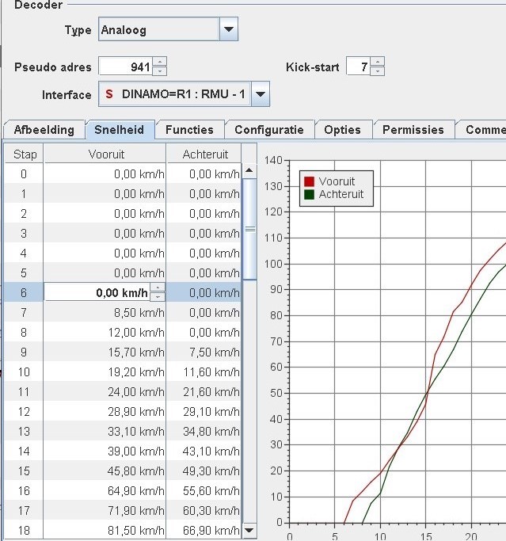Click the speed table scroll down arrow

coord(249,530)
